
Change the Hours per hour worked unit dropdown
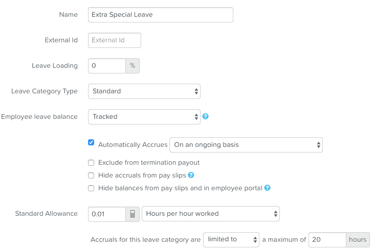(x=211, y=214)
